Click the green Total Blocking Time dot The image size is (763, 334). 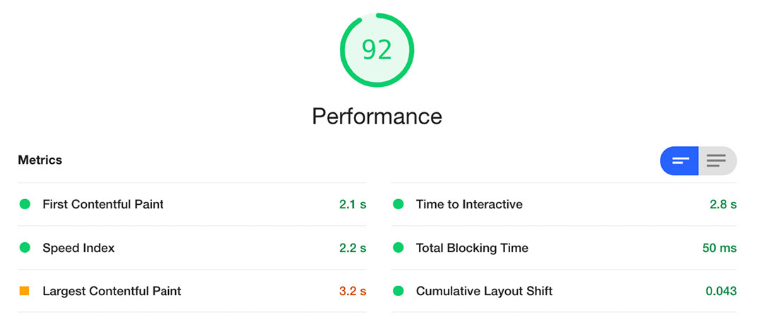click(398, 248)
